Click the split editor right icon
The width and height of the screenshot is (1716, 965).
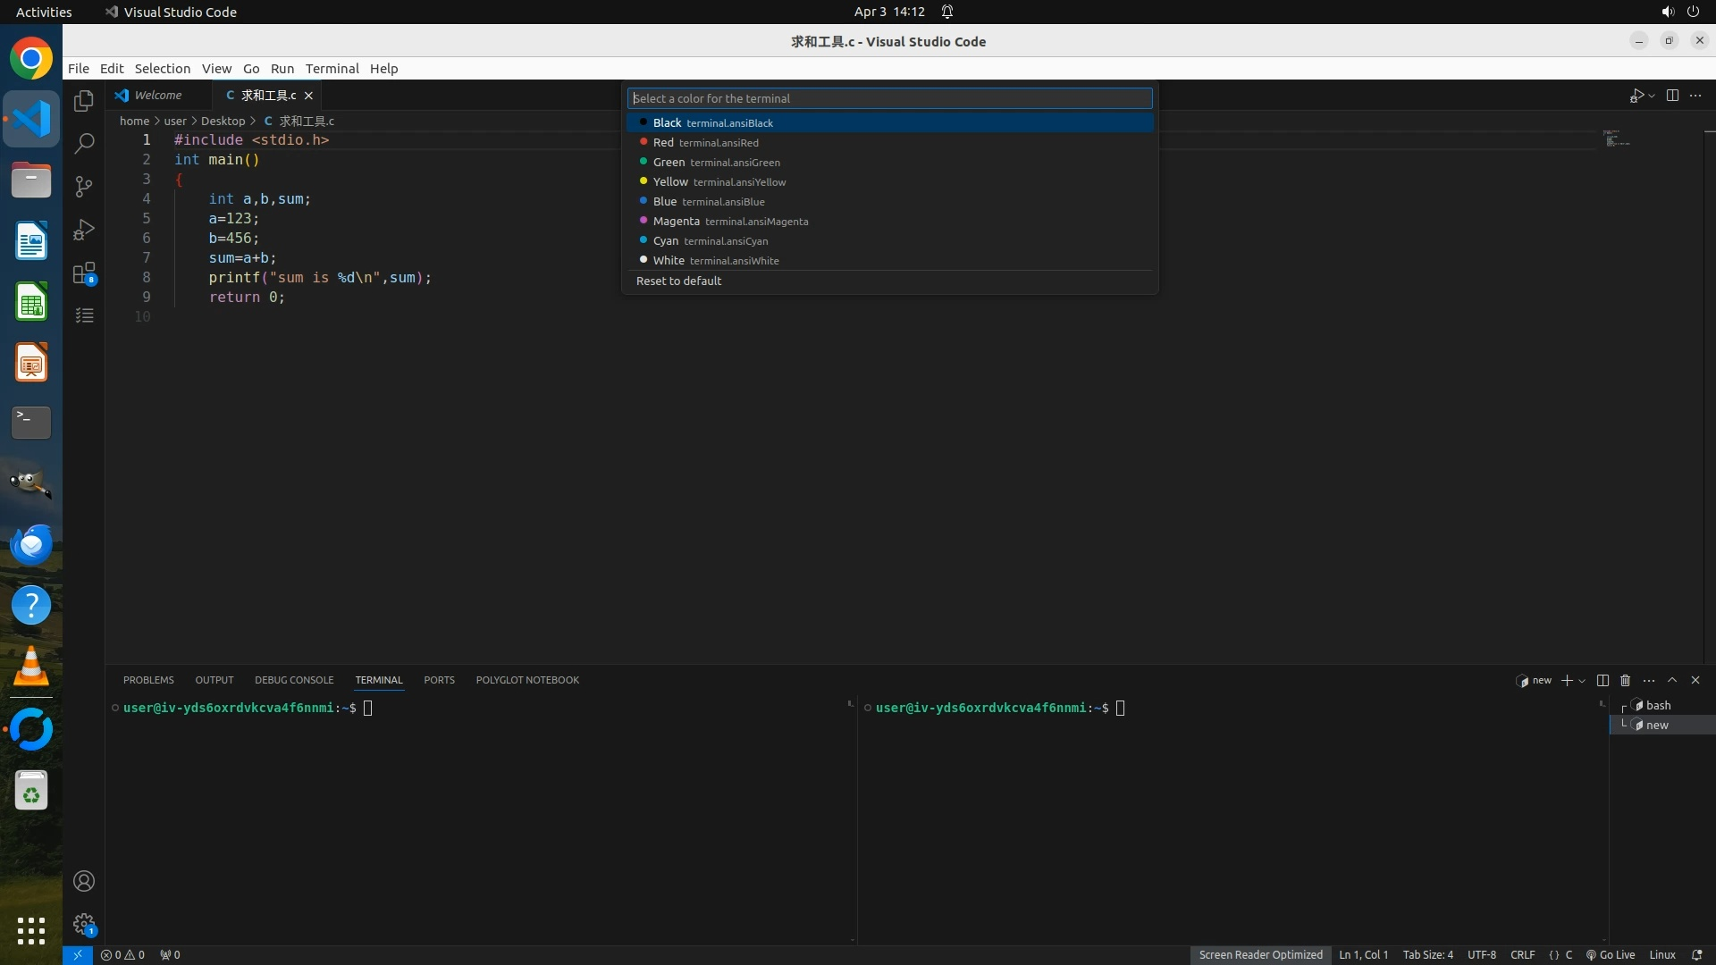coord(1672,96)
